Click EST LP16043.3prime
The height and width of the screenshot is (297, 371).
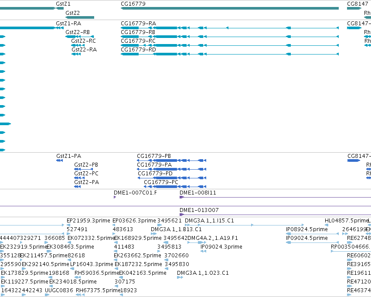pyautogui.click(x=92, y=264)
